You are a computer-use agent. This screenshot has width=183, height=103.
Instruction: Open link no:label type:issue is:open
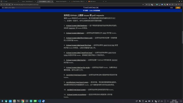(76, 90)
